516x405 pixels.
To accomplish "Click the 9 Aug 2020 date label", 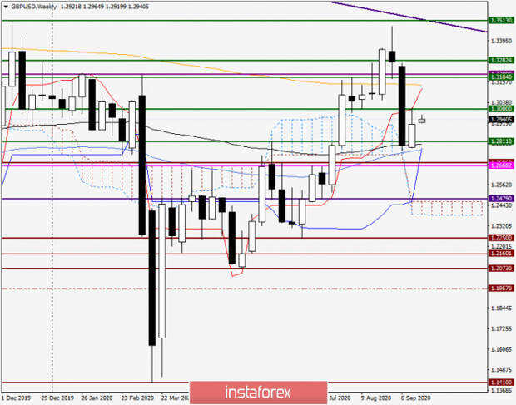I will (x=375, y=398).
